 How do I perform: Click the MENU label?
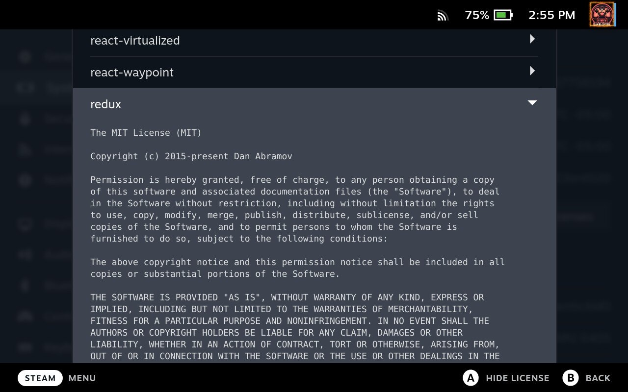tap(82, 378)
